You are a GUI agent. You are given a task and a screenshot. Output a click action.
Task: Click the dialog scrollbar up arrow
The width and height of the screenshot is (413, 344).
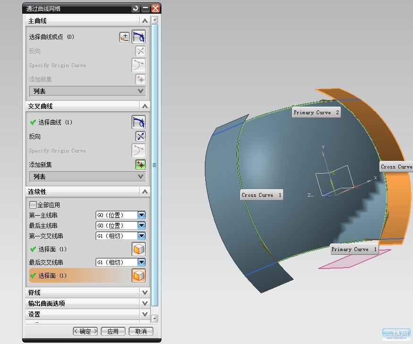[x=155, y=20]
